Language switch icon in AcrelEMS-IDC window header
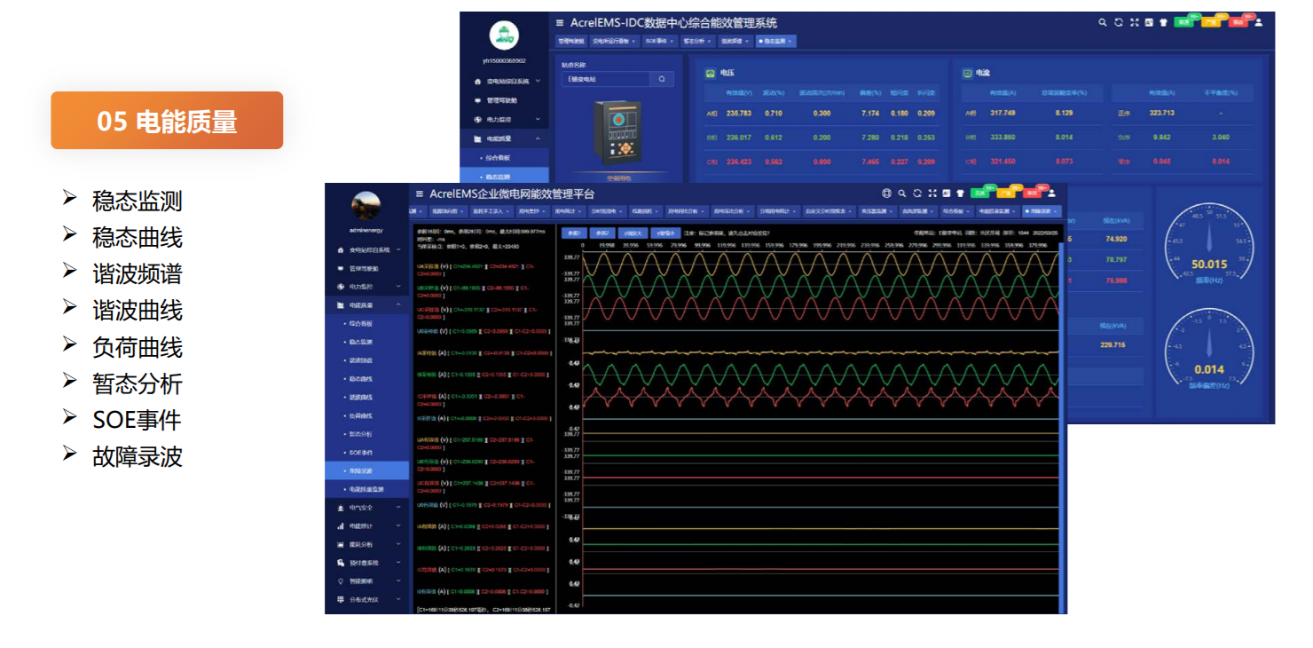 pyautogui.click(x=1149, y=22)
